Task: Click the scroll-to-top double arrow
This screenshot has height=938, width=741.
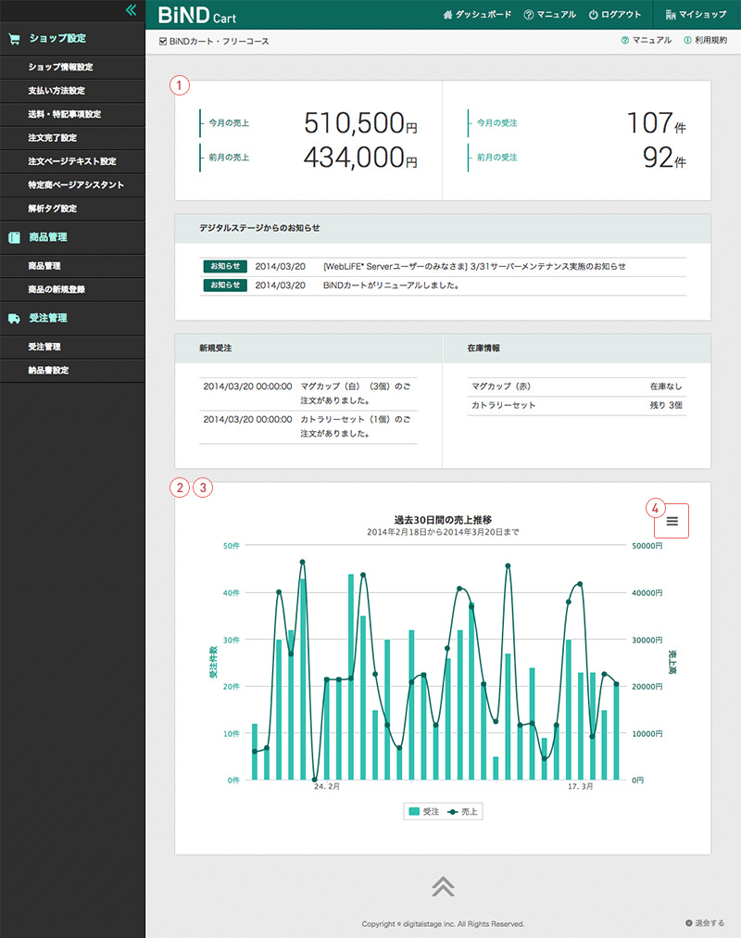Action: click(443, 886)
